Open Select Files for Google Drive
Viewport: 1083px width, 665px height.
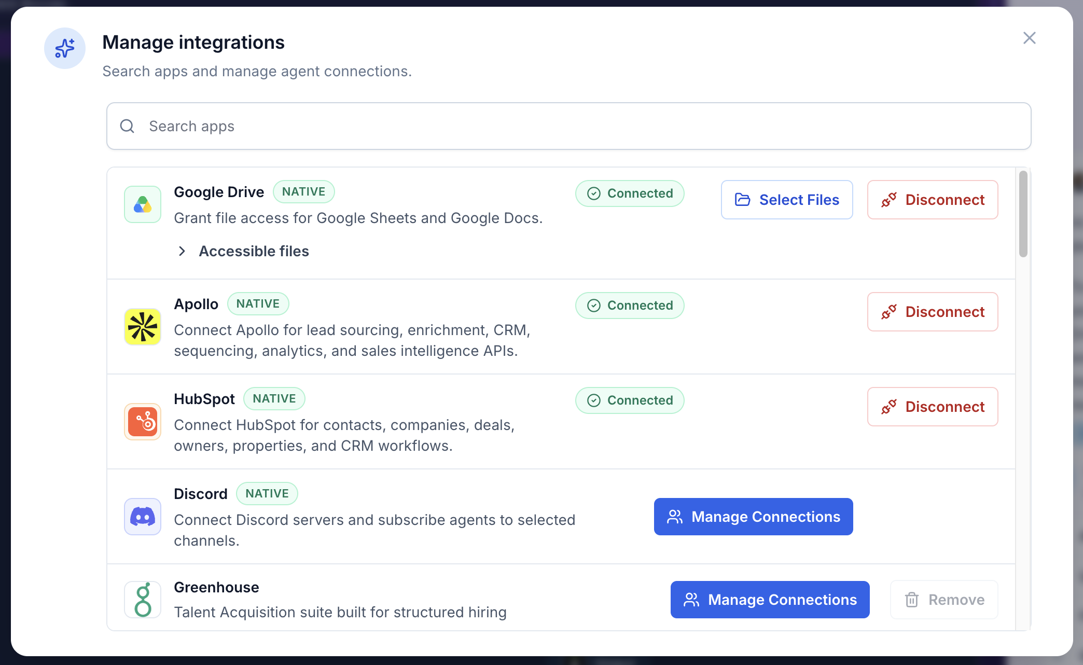[x=787, y=200]
